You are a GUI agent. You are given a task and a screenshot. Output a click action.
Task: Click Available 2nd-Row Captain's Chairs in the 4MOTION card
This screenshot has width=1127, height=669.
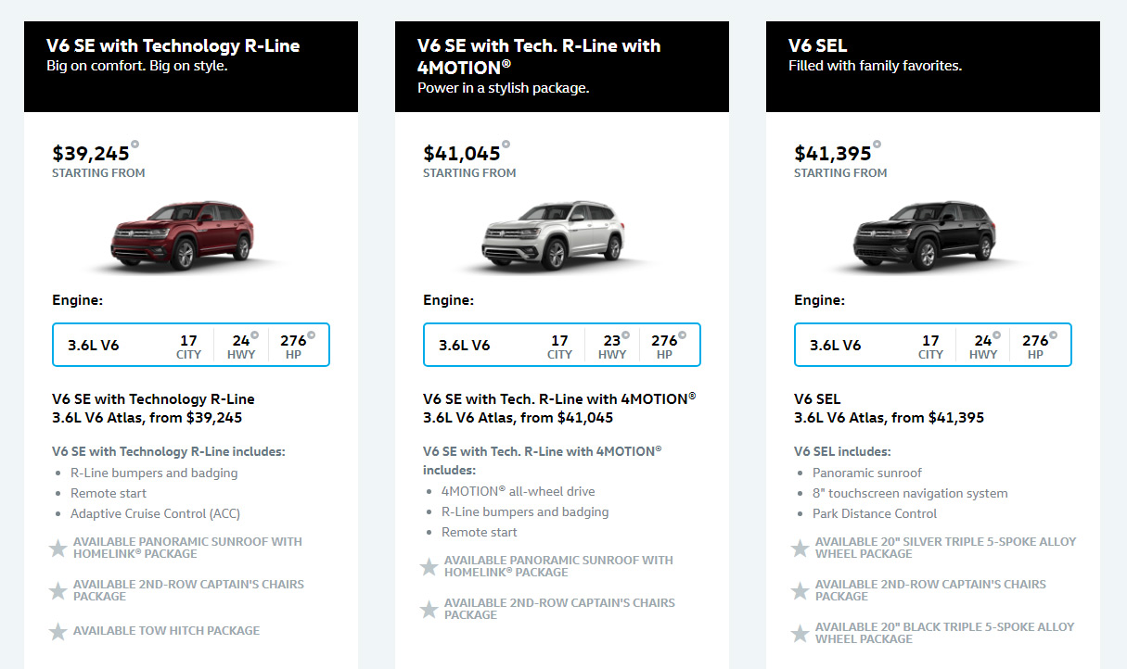(x=559, y=609)
